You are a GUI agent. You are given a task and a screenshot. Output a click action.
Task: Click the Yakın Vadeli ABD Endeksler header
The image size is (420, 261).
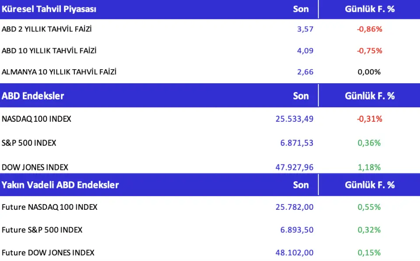(60, 185)
